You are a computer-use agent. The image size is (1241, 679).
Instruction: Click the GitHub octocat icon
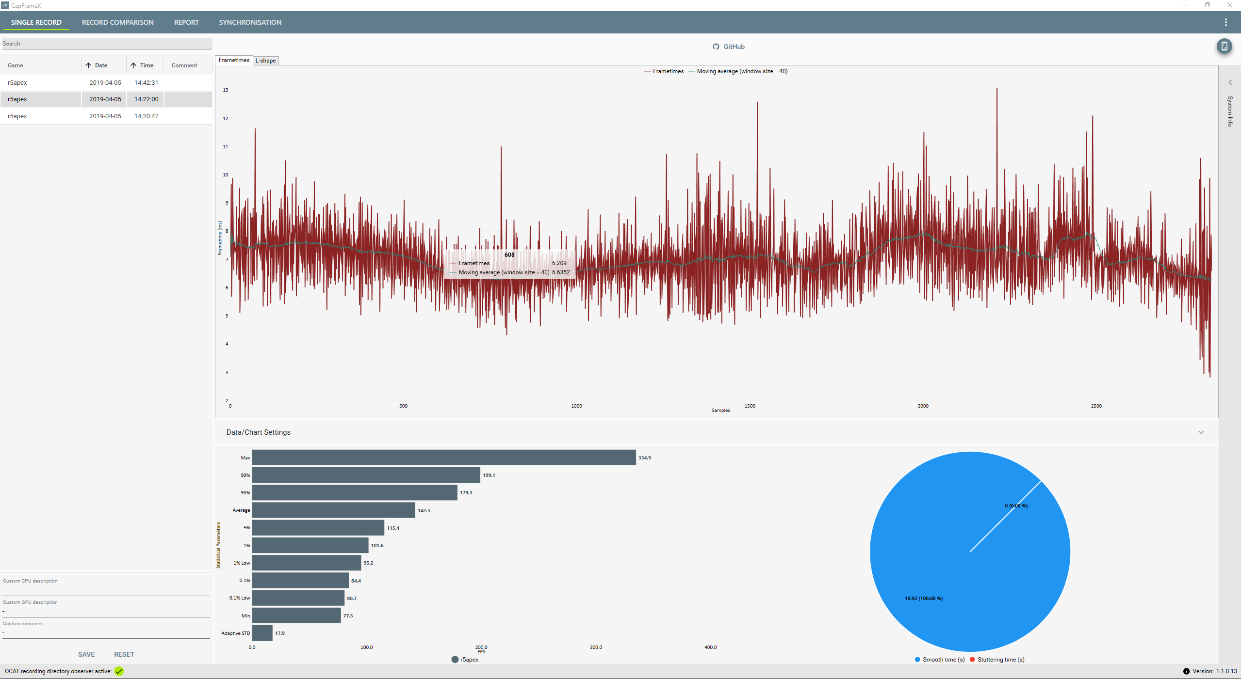(x=716, y=47)
